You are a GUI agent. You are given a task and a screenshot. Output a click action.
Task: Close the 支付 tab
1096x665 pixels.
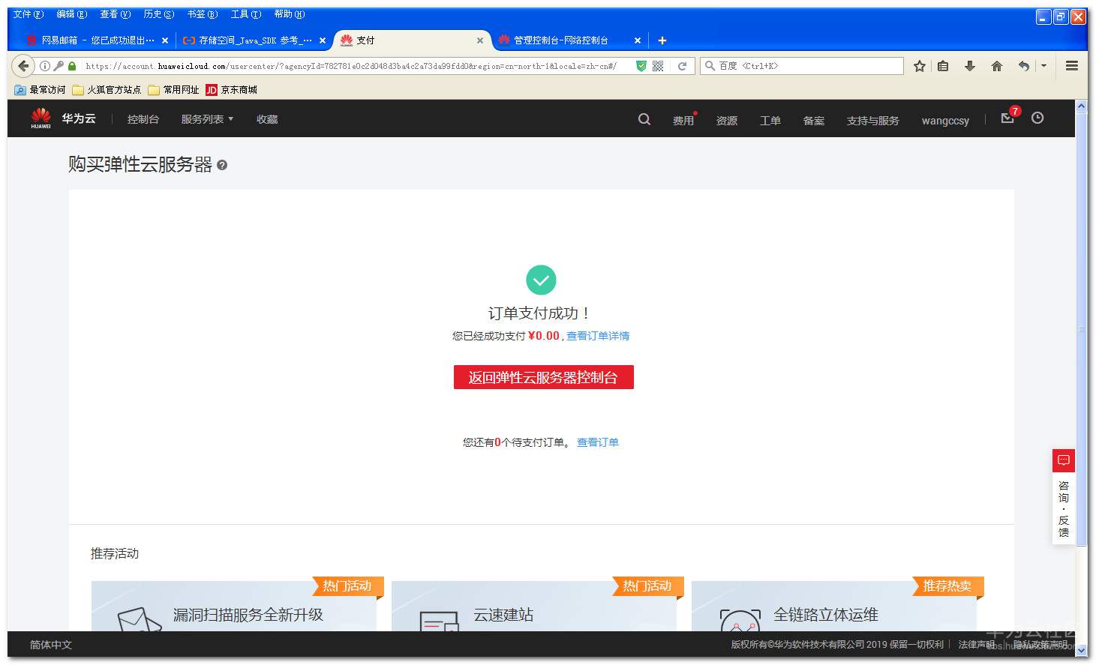[480, 40]
